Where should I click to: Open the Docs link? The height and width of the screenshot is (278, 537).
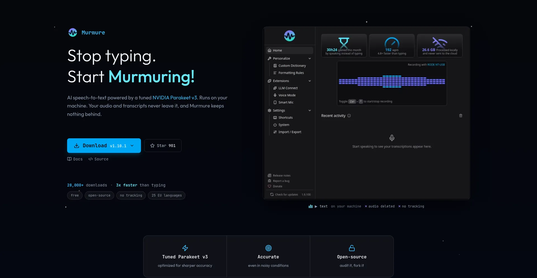[75, 159]
